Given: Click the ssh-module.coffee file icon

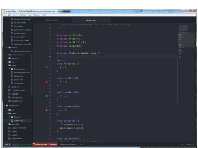Looking at the screenshot, I should tap(12, 40).
